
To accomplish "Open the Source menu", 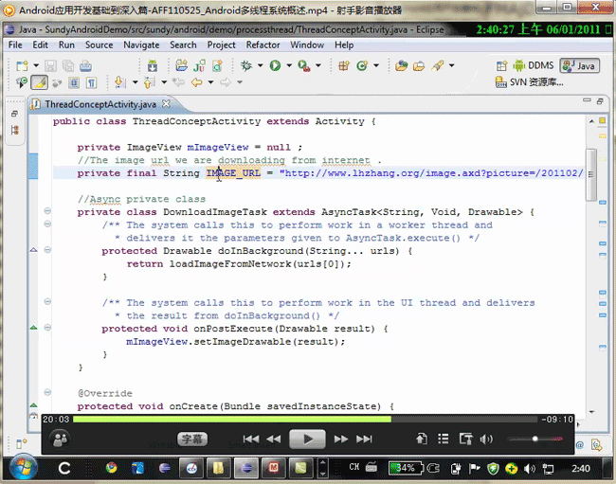I will [x=99, y=45].
